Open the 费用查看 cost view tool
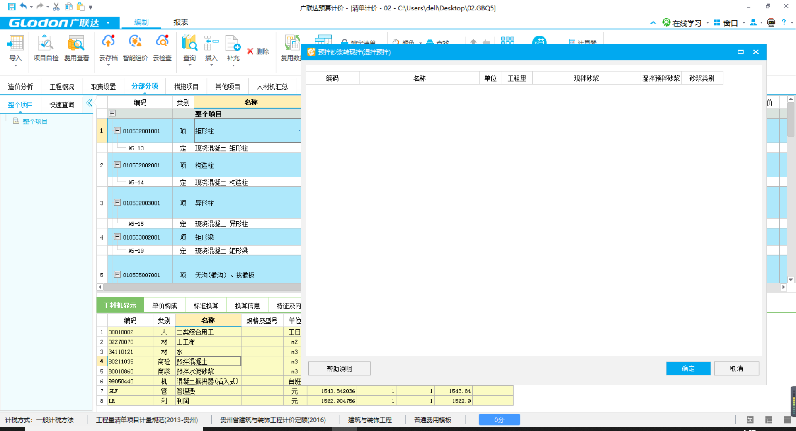The image size is (796, 431). pyautogui.click(x=76, y=48)
